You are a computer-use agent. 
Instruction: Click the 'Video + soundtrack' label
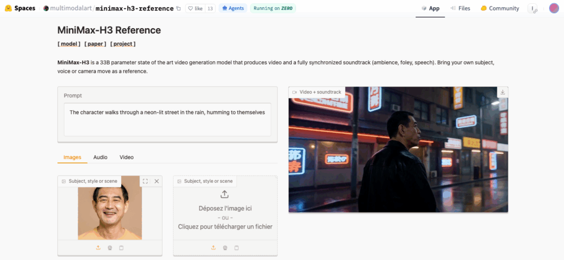[x=317, y=92]
